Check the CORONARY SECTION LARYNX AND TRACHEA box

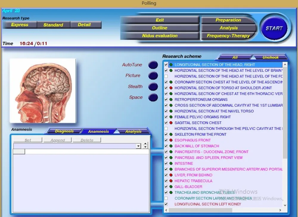point(166,198)
